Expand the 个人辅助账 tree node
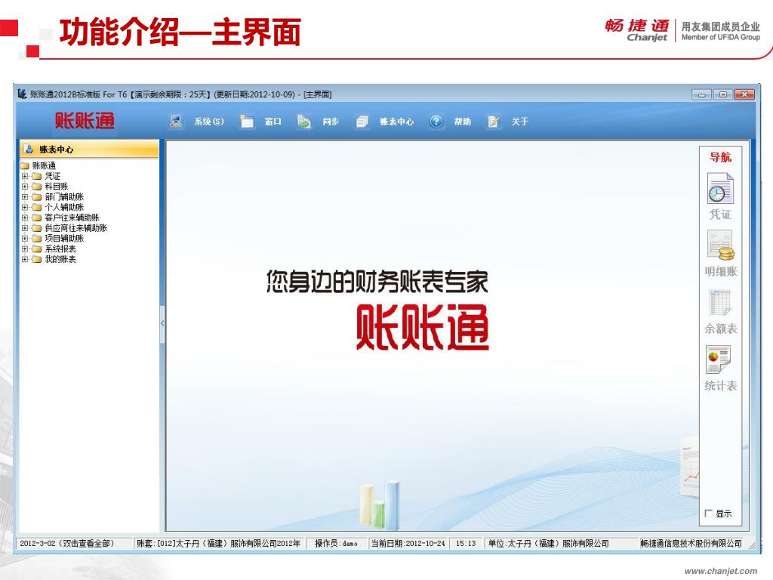This screenshot has width=773, height=580. 25,207
